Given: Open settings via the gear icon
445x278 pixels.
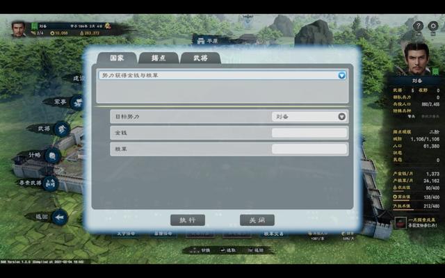Looking at the screenshot, I should pyautogui.click(x=433, y=26).
